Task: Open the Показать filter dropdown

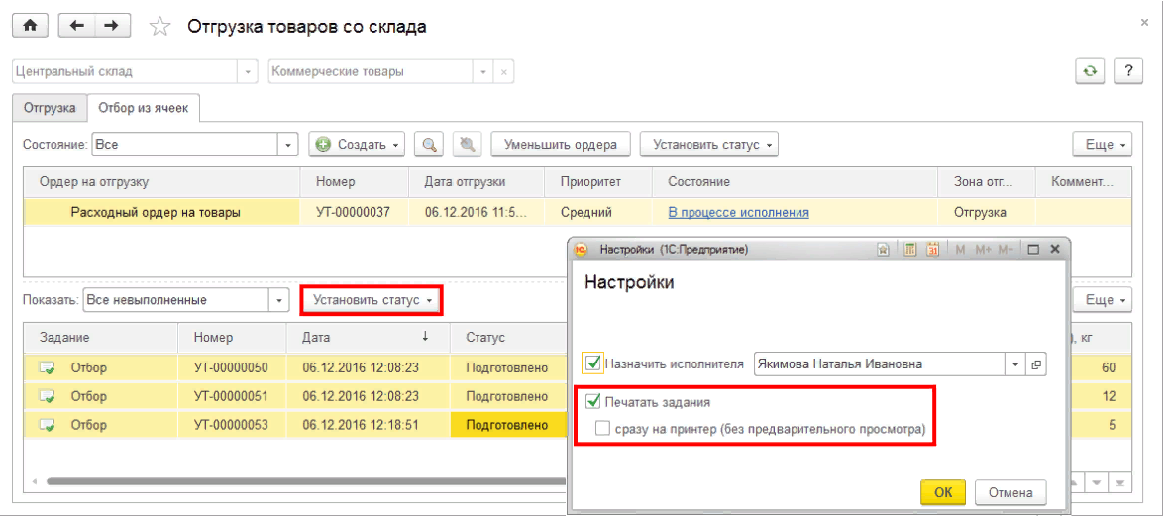Action: (x=279, y=300)
